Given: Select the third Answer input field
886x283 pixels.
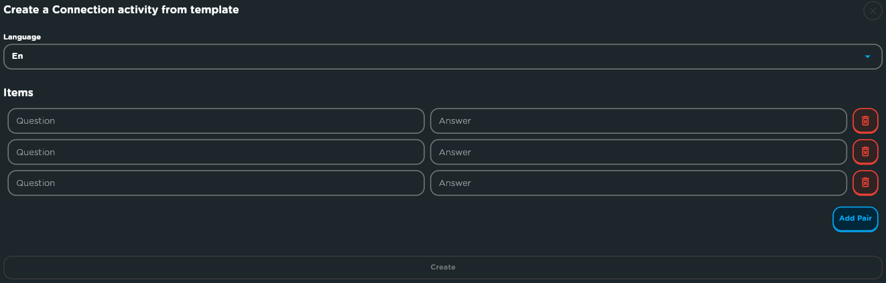Looking at the screenshot, I should 639,183.
